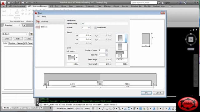Confirm beam dialog with OK button
The width and height of the screenshot is (200, 112).
pyautogui.click(x=146, y=93)
